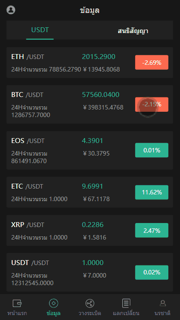Switch to the สนธิสัญญา tab
The height and width of the screenshot is (320, 180).
(x=133, y=31)
